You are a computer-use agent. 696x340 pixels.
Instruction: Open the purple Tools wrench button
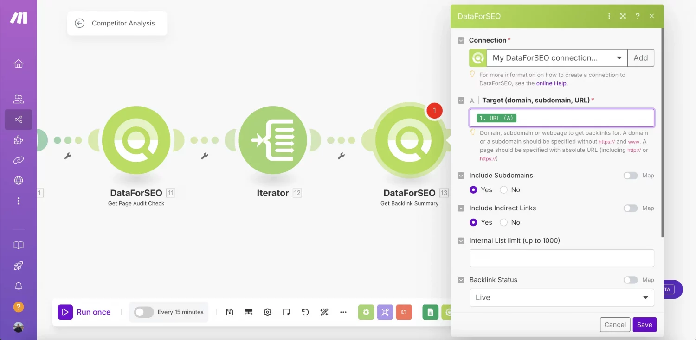tap(385, 312)
